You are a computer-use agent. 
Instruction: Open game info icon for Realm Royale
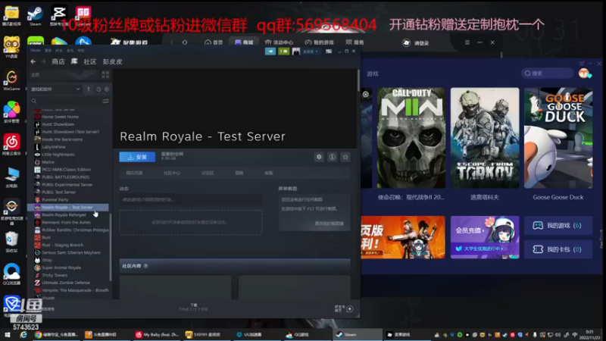tap(332, 157)
